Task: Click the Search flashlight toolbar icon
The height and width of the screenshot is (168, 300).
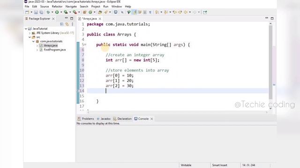Action: click(x=106, y=12)
